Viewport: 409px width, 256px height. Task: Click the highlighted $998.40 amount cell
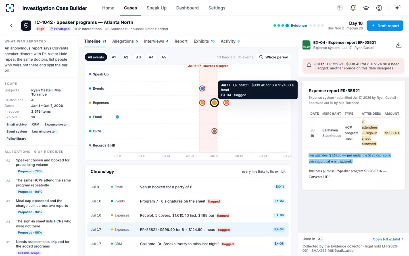pyautogui.click(x=392, y=133)
